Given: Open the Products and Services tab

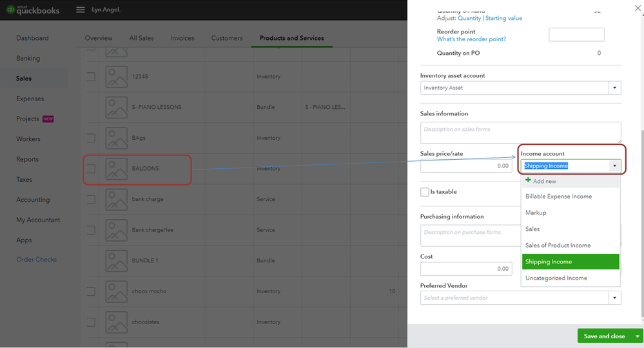Looking at the screenshot, I should tap(291, 38).
